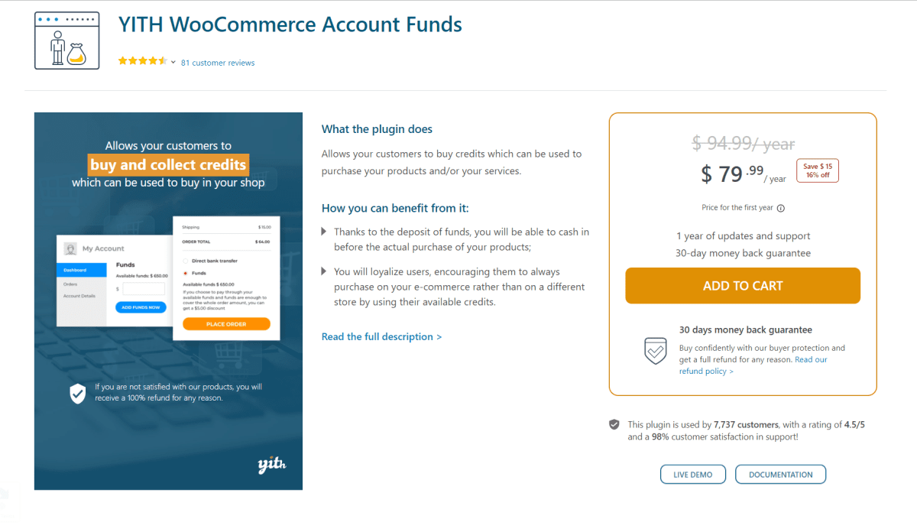Click the shield icon next to 30 days guarantee

tap(656, 350)
